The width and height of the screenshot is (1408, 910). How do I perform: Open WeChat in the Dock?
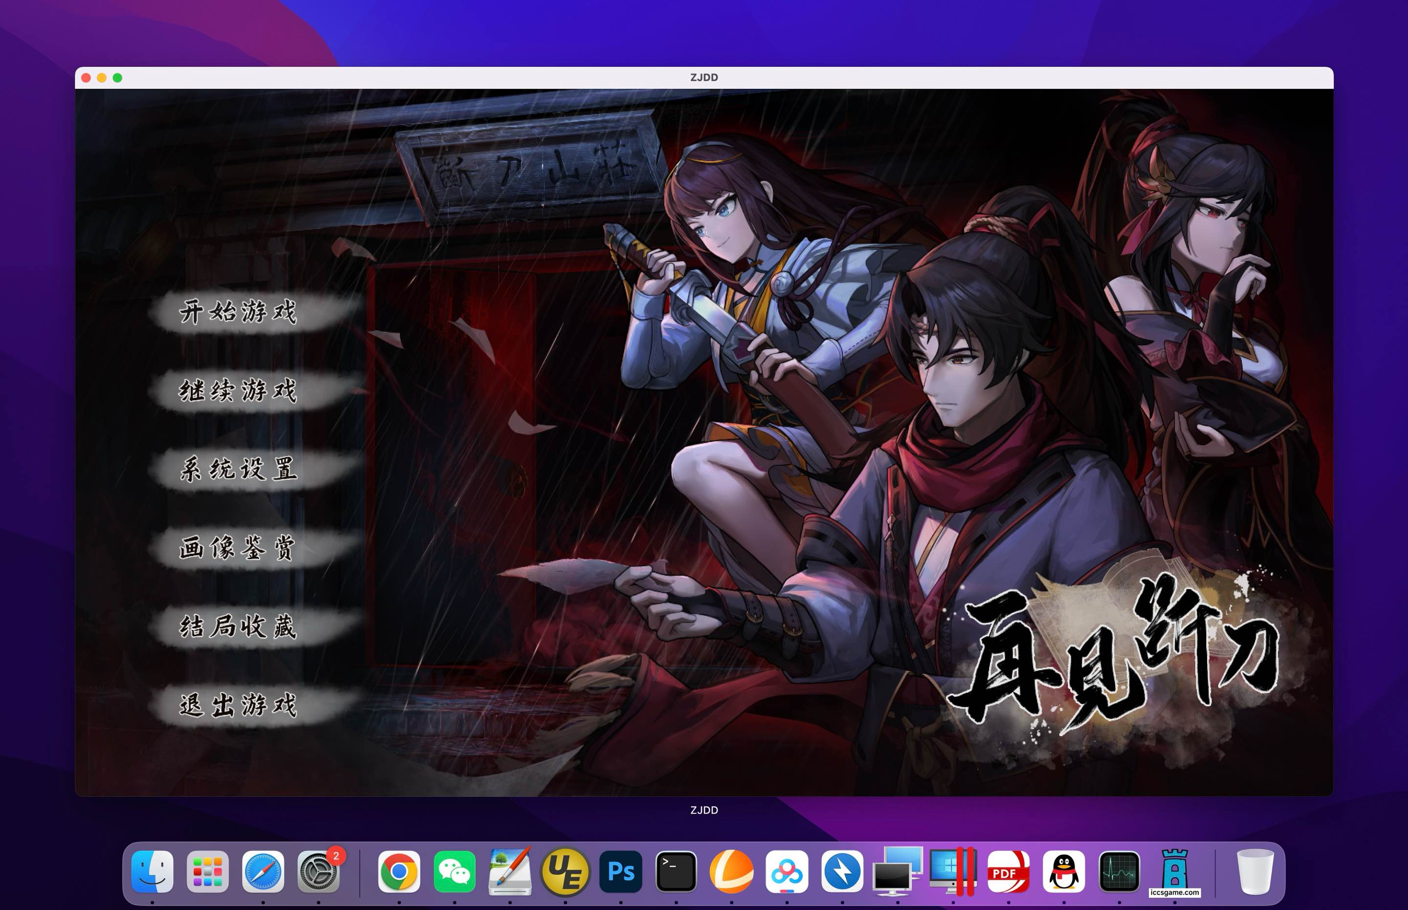[455, 871]
